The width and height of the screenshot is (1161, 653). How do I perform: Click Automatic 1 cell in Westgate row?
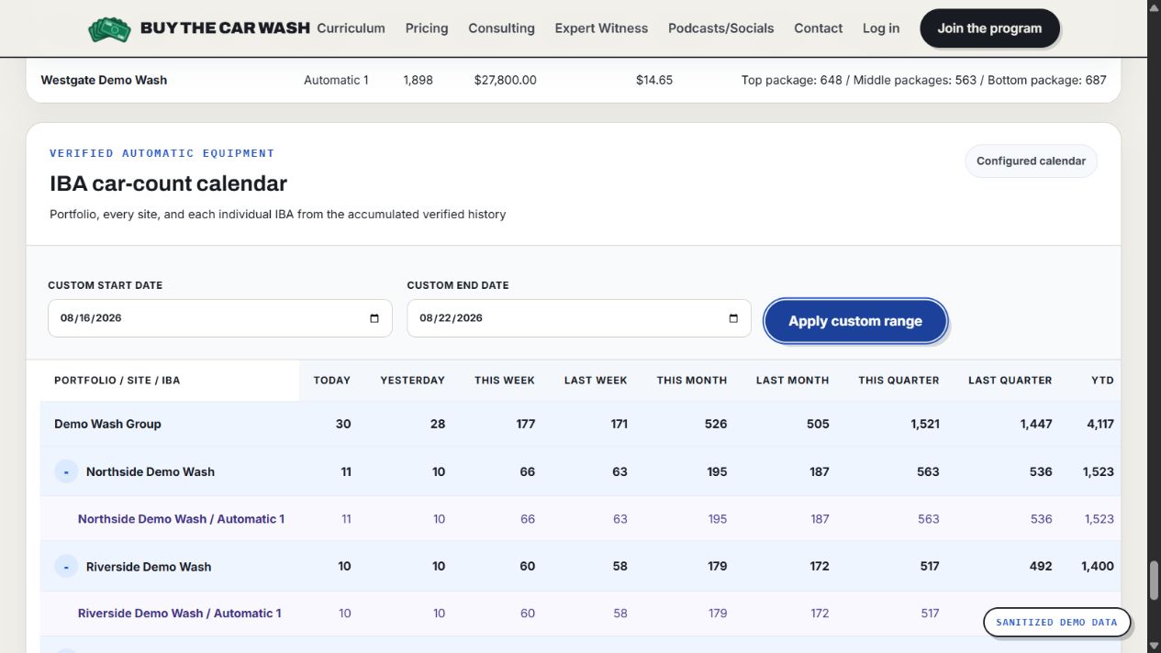[x=336, y=80]
